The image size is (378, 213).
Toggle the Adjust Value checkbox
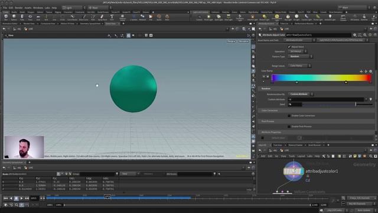289,47
